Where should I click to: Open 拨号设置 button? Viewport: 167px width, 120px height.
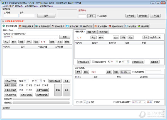[x=143, y=16]
